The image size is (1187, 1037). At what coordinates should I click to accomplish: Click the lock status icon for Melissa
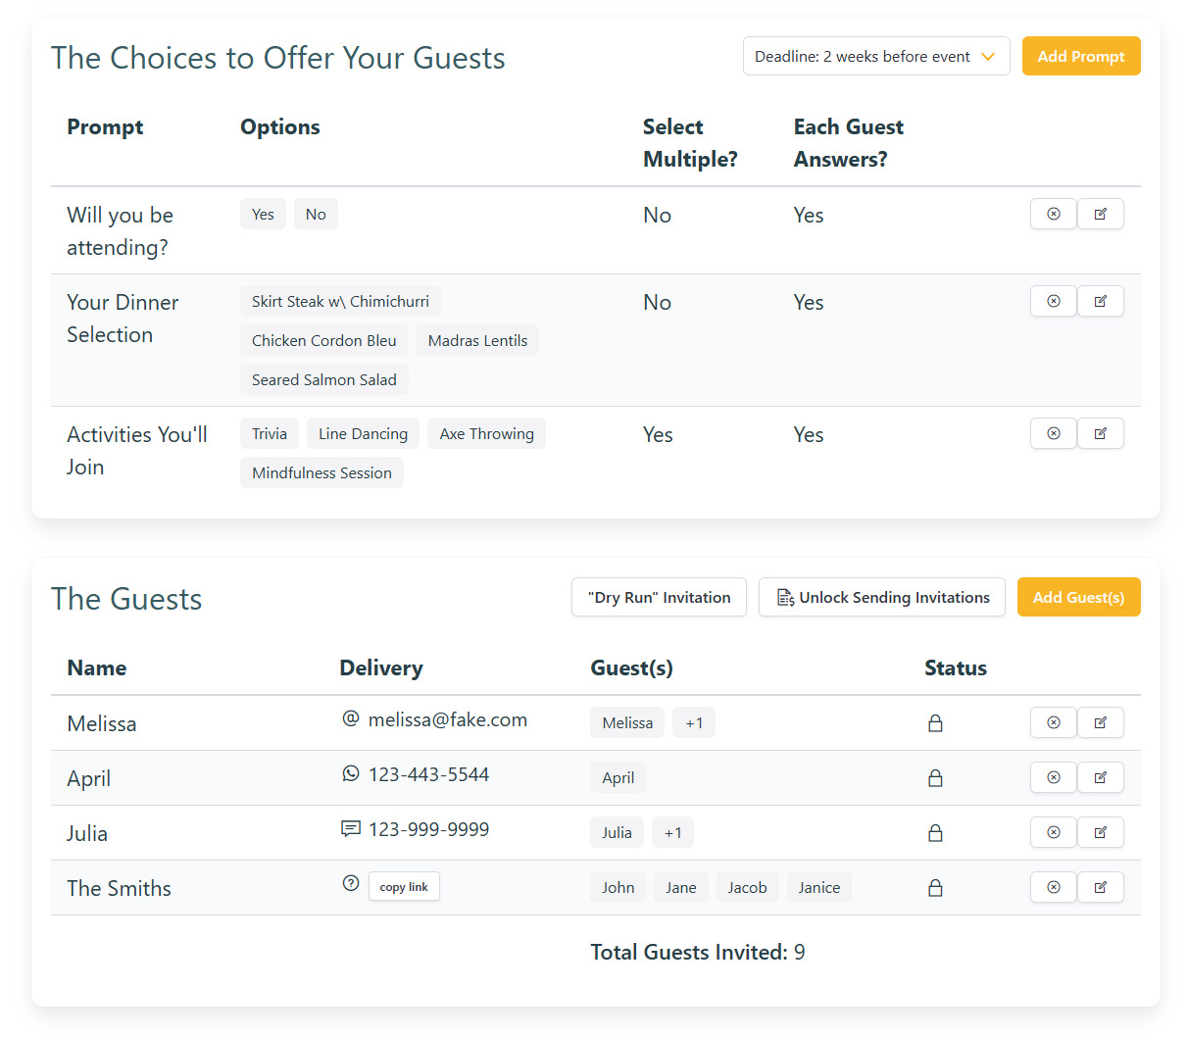[935, 723]
